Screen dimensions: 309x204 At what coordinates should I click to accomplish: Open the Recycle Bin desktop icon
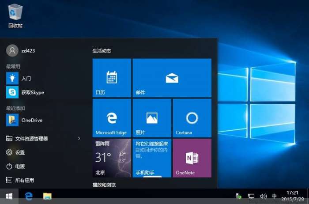click(15, 16)
